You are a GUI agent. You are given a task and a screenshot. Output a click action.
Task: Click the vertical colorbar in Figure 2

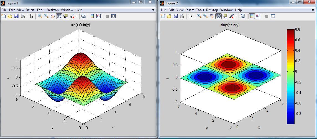pyautogui.click(x=290, y=77)
